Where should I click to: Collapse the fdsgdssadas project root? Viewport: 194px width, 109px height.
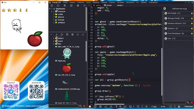click(50, 9)
